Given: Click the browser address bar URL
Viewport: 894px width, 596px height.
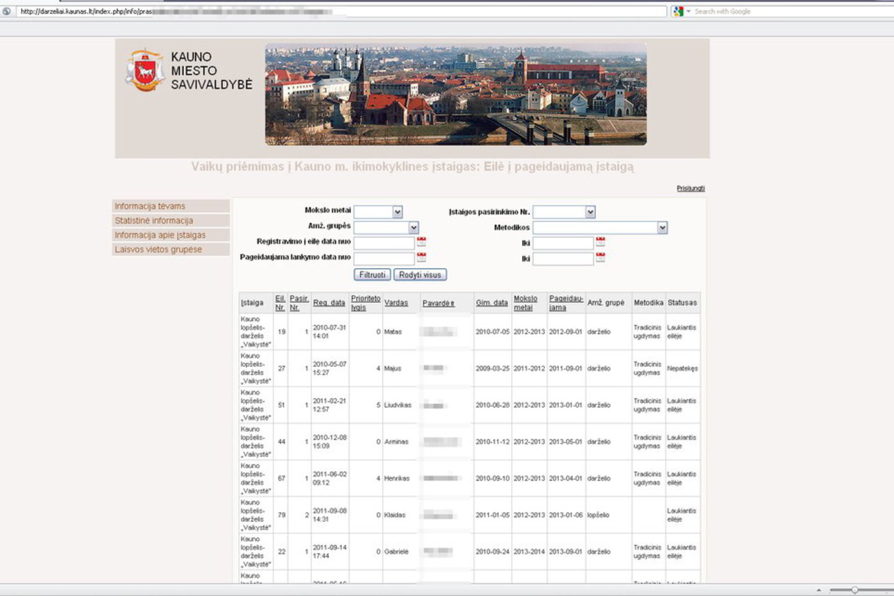Looking at the screenshot, I should coord(341,11).
